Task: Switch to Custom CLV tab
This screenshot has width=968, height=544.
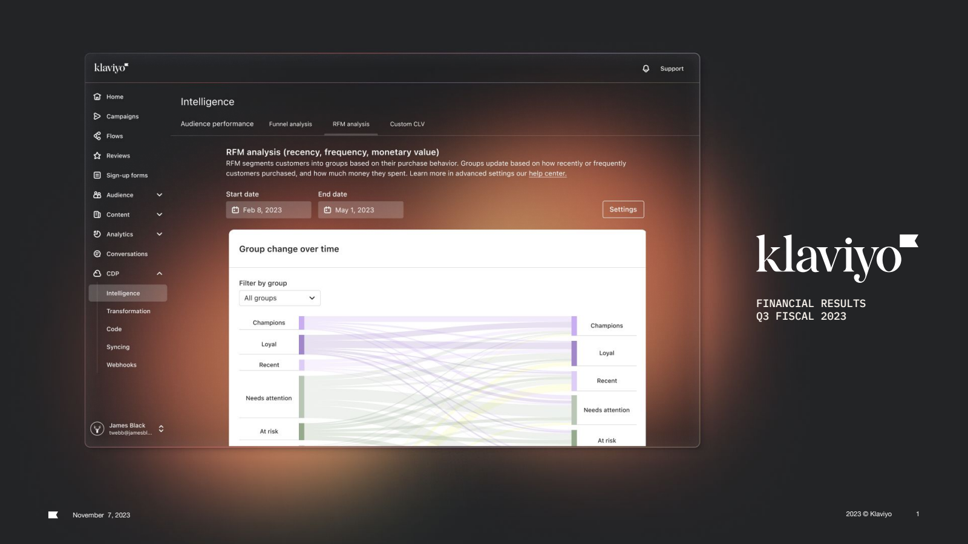Action: (x=407, y=124)
